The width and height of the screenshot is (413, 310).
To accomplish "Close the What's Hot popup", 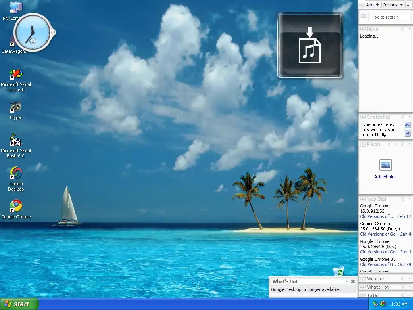I will [353, 281].
